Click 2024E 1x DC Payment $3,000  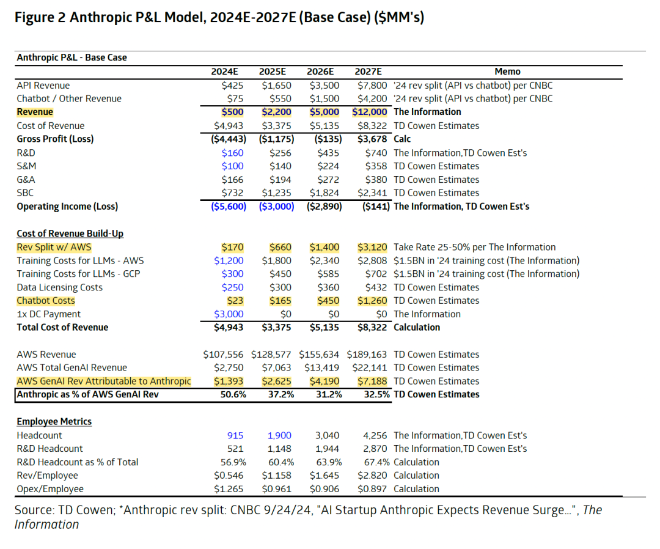[229, 314]
